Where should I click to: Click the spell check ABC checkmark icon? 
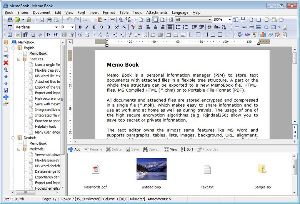[240, 35]
